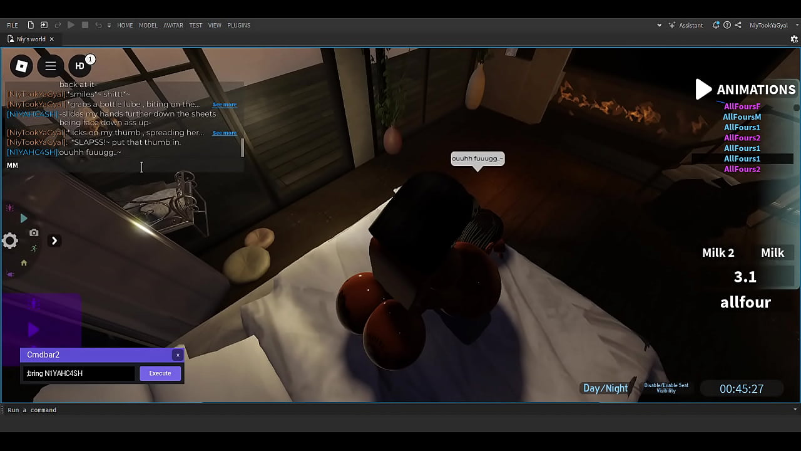Screen dimensions: 801x451
Task: Click the camera screenshot icon
Action: coord(34,233)
